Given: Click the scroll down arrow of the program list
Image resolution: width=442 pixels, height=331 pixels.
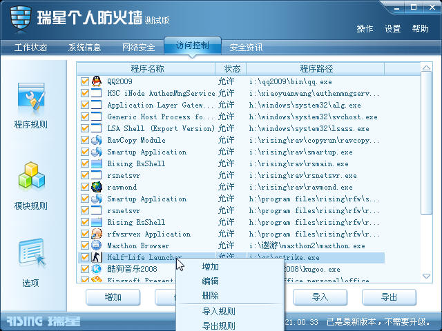Looking at the screenshot, I should point(426,276).
